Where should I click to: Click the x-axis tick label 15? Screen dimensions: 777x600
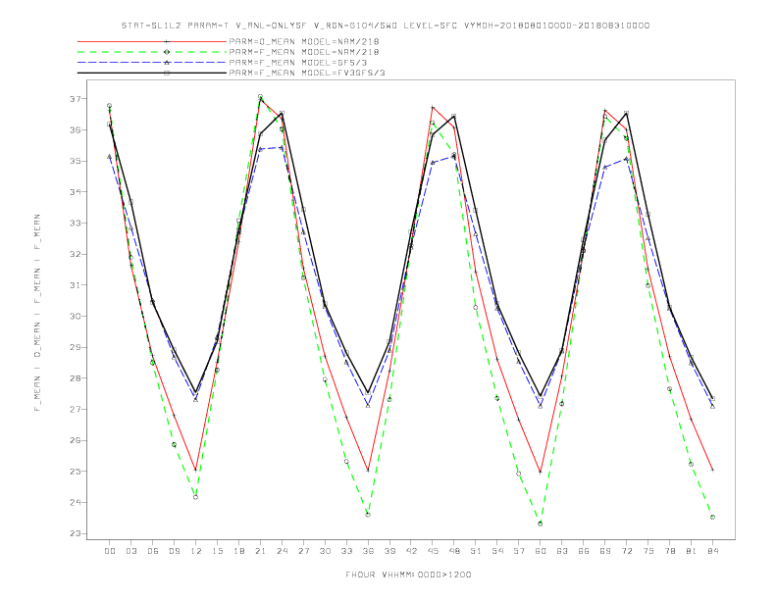tap(217, 551)
